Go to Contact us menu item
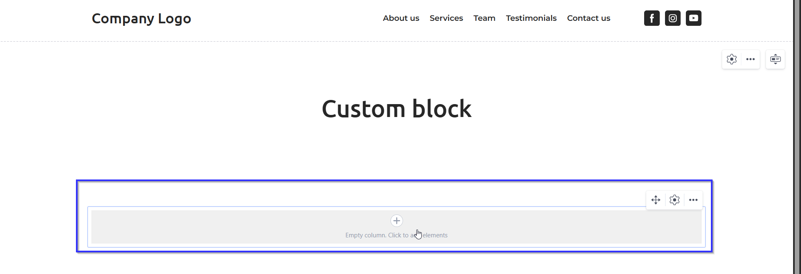 pyautogui.click(x=589, y=18)
